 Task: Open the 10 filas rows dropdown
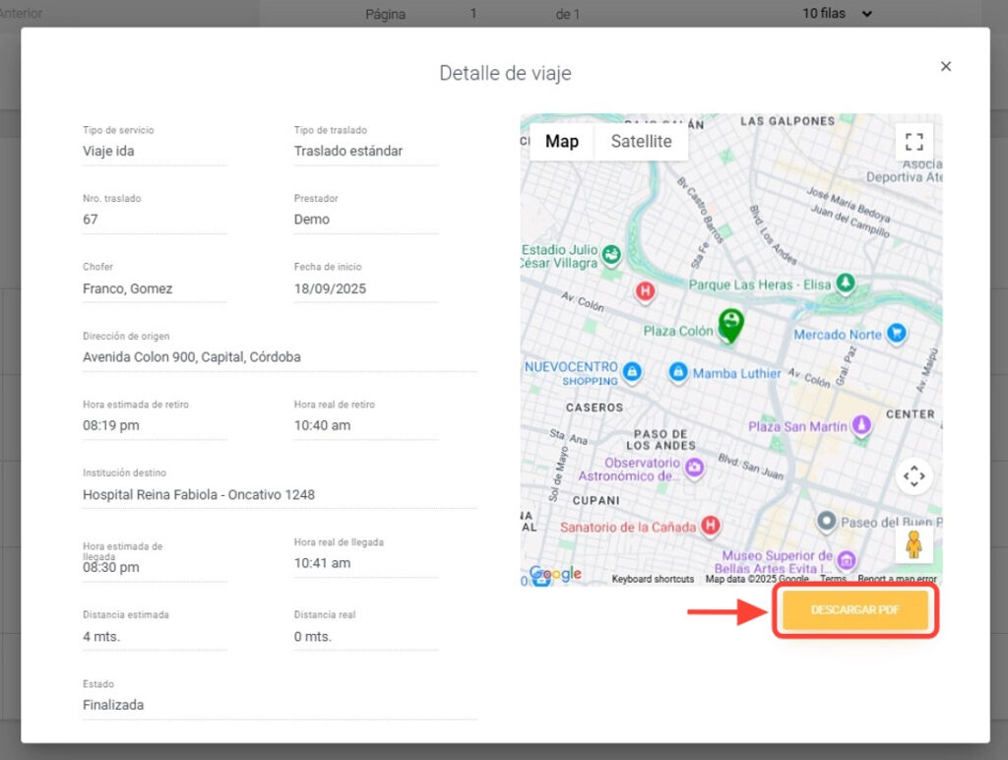pyautogui.click(x=838, y=14)
